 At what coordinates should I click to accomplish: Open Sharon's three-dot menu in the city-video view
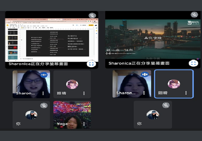click(144, 93)
